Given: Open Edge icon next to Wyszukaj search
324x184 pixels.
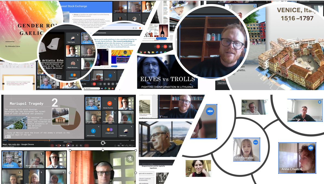Looking at the screenshot, I should tap(105, 88).
